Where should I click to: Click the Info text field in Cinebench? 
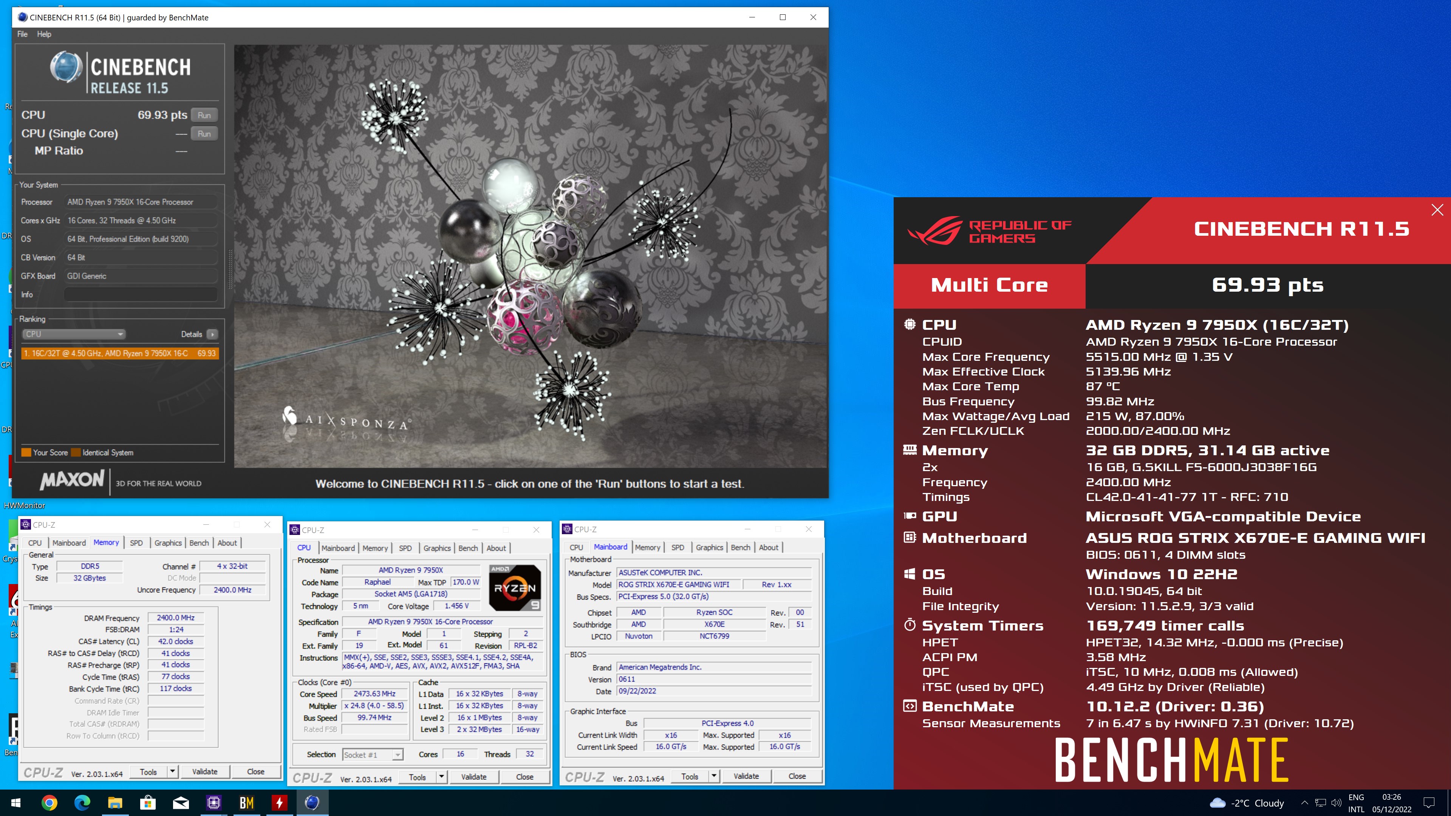click(141, 295)
